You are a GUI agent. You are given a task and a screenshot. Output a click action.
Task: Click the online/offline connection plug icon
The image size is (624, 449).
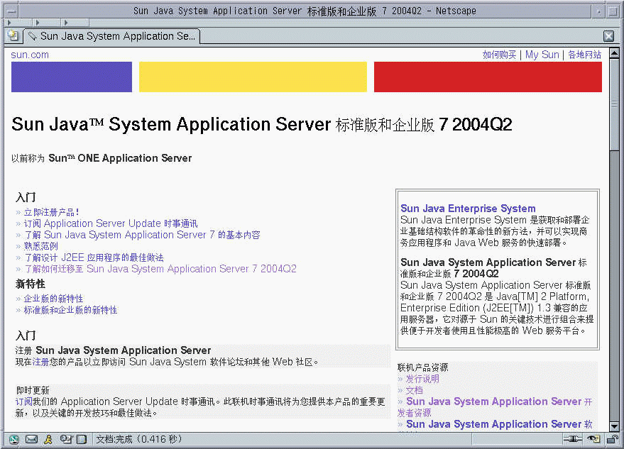point(573,439)
